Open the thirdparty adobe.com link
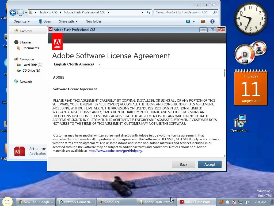The width and height of the screenshot is (274, 206). tap(115, 151)
